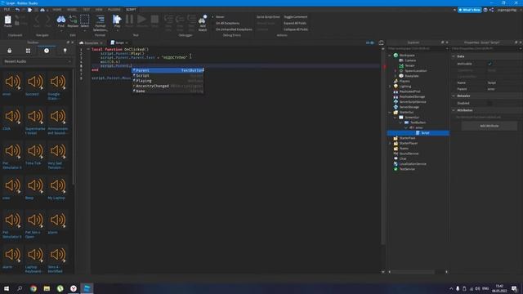Open the Toolbox Recent clock icon
Screen dimensions: 523x294
tap(47, 51)
